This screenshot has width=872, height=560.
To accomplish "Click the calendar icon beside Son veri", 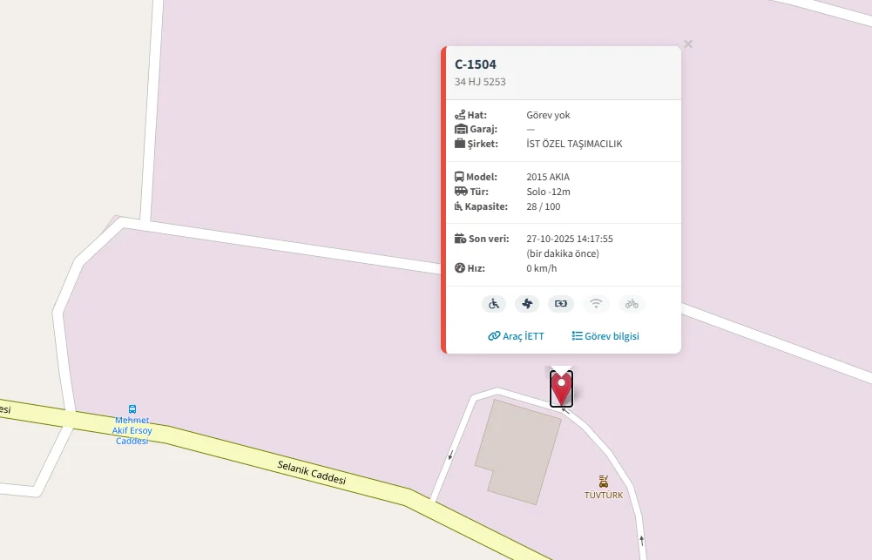I will (461, 239).
